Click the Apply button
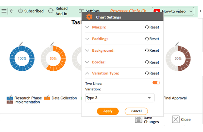Screen dimensions: 203x132 (x=108, y=111)
